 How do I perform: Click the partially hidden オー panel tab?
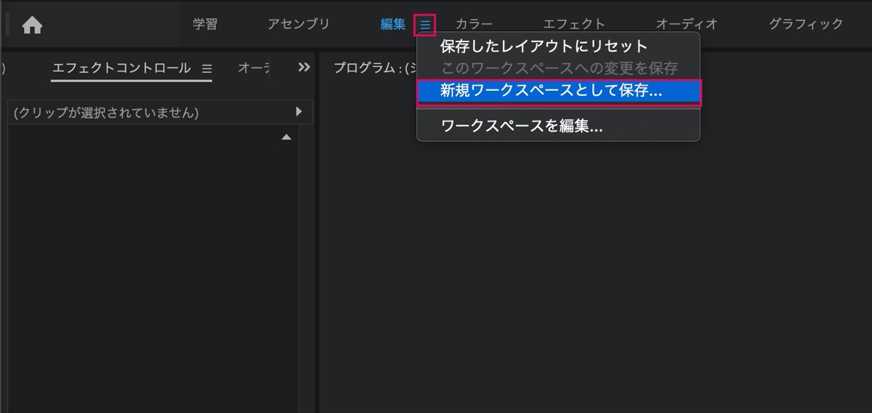[x=254, y=68]
